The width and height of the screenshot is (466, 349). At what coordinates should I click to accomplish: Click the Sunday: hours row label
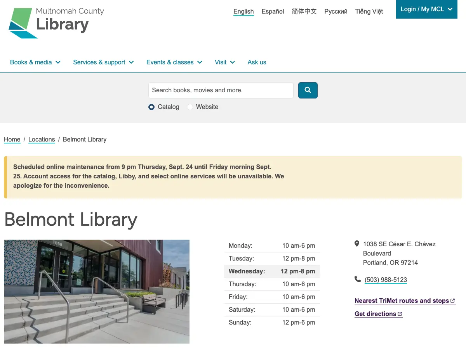pyautogui.click(x=240, y=323)
